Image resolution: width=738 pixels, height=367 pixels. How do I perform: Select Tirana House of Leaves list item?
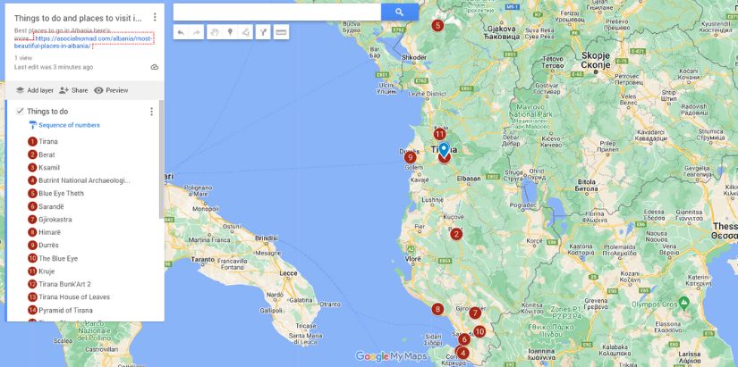point(74,297)
